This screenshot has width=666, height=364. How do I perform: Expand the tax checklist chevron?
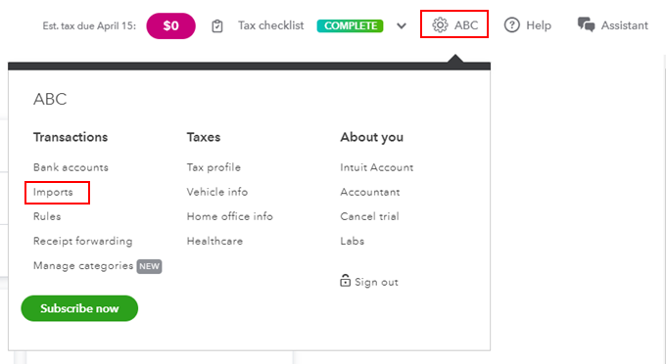coord(402,25)
